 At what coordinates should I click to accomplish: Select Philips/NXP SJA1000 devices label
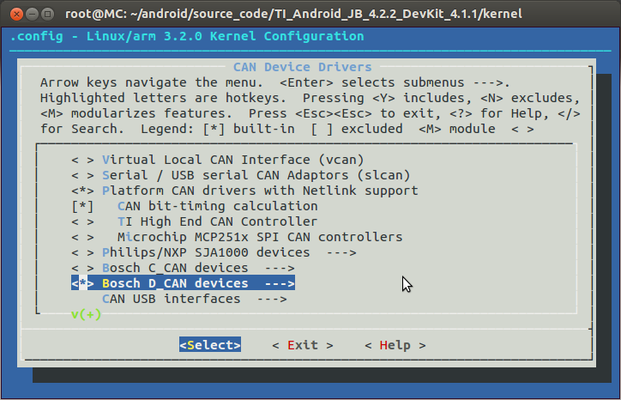tap(206, 252)
